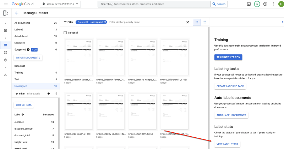The height and width of the screenshot is (149, 284).
Task: Switch to grid view
Action: 197,22
